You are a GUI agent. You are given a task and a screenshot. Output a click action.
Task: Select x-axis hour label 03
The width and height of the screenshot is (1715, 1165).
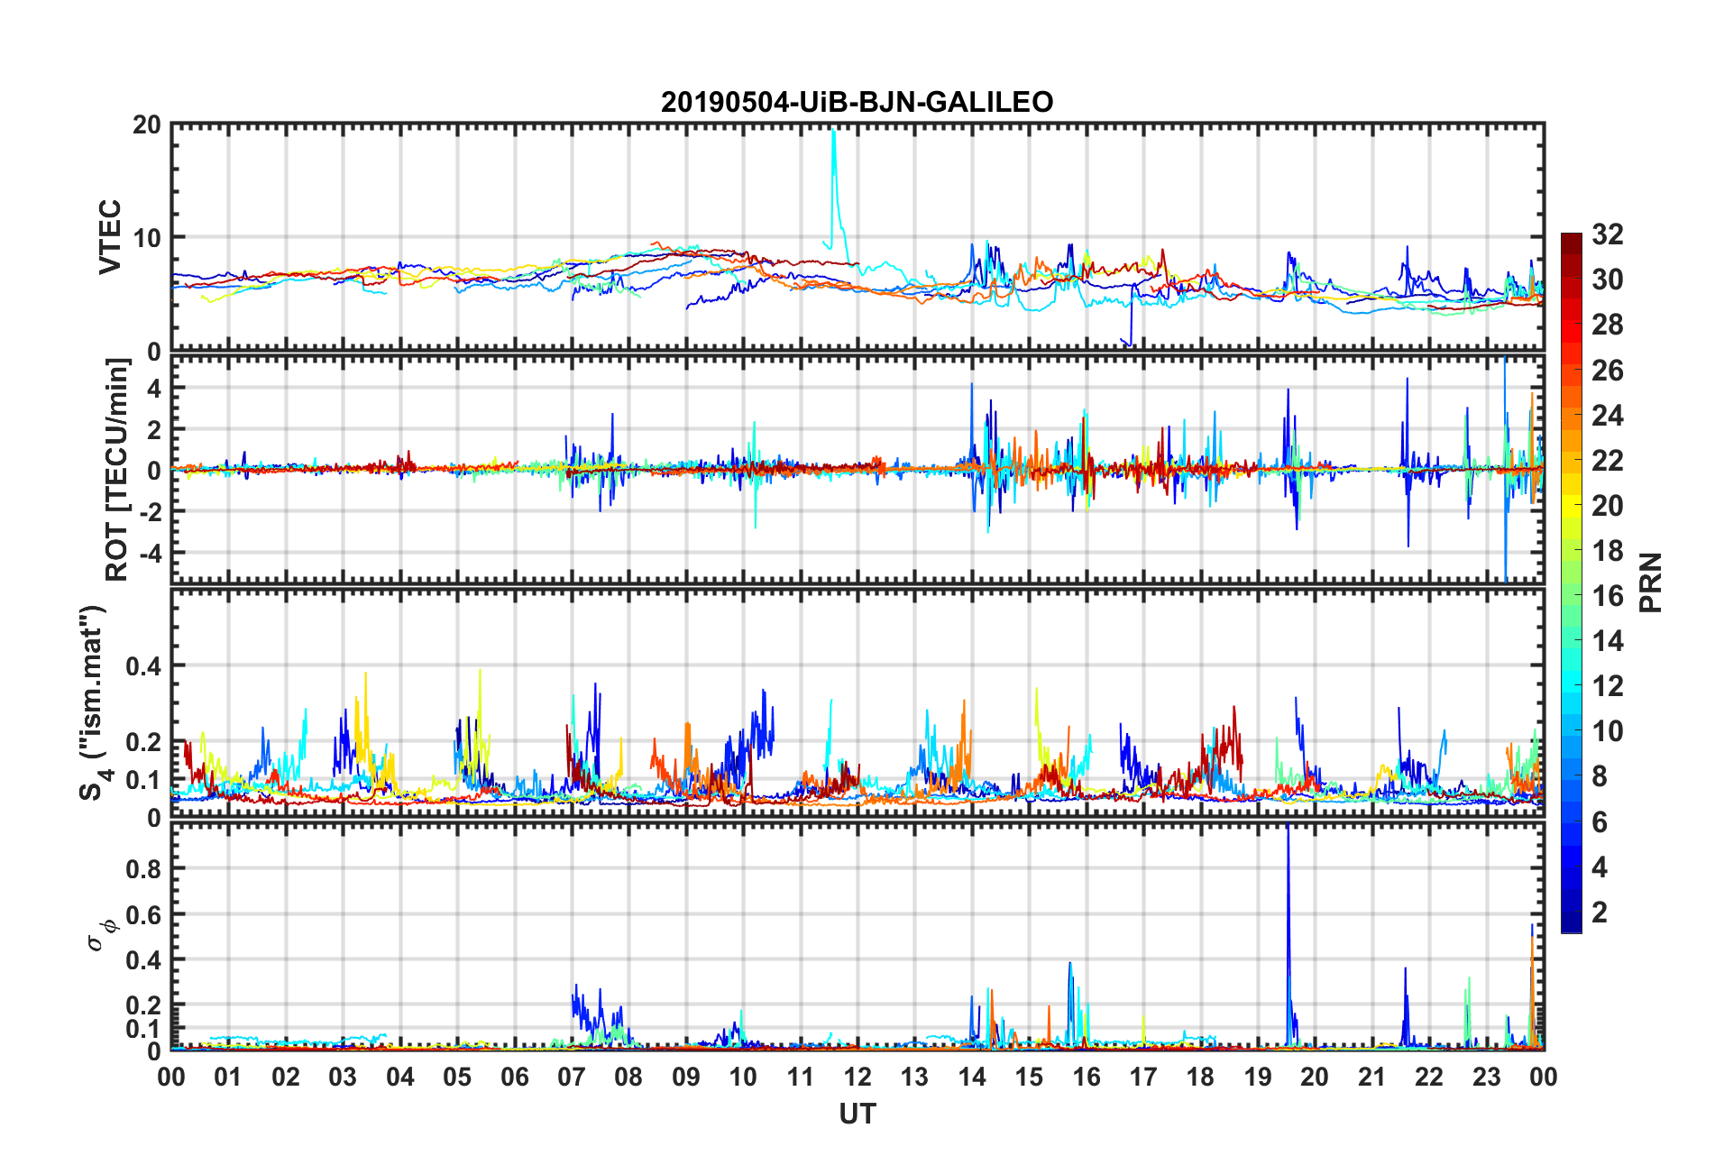coord(343,1077)
